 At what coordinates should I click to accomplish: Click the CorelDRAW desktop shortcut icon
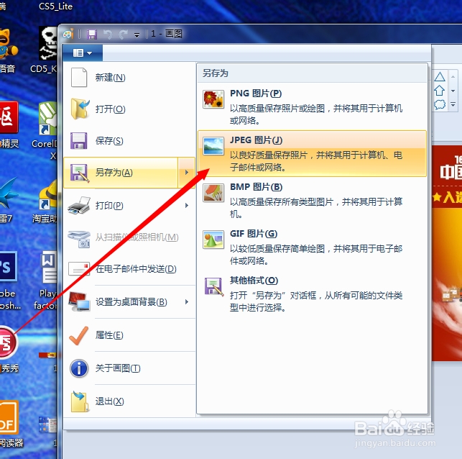tap(47, 118)
